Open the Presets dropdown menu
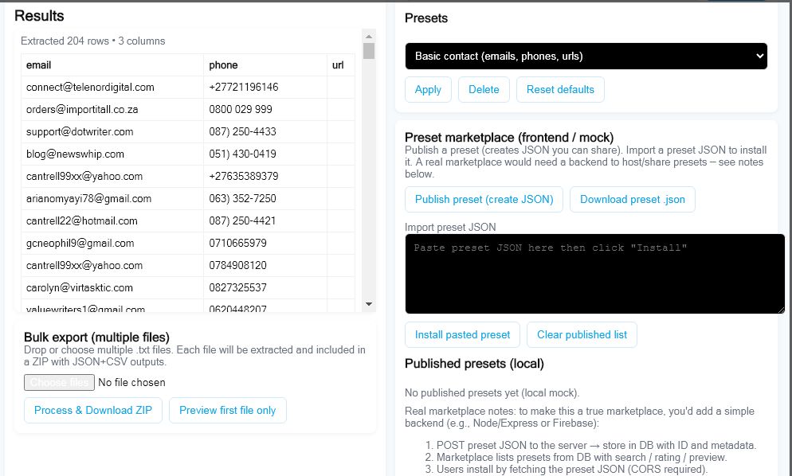This screenshot has width=792, height=476. (586, 57)
